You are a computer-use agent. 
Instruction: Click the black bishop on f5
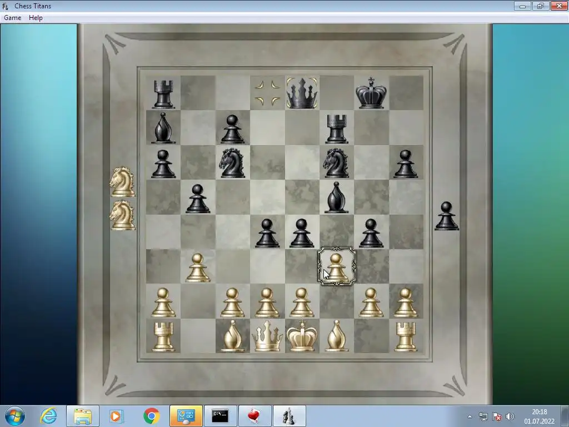pos(336,197)
